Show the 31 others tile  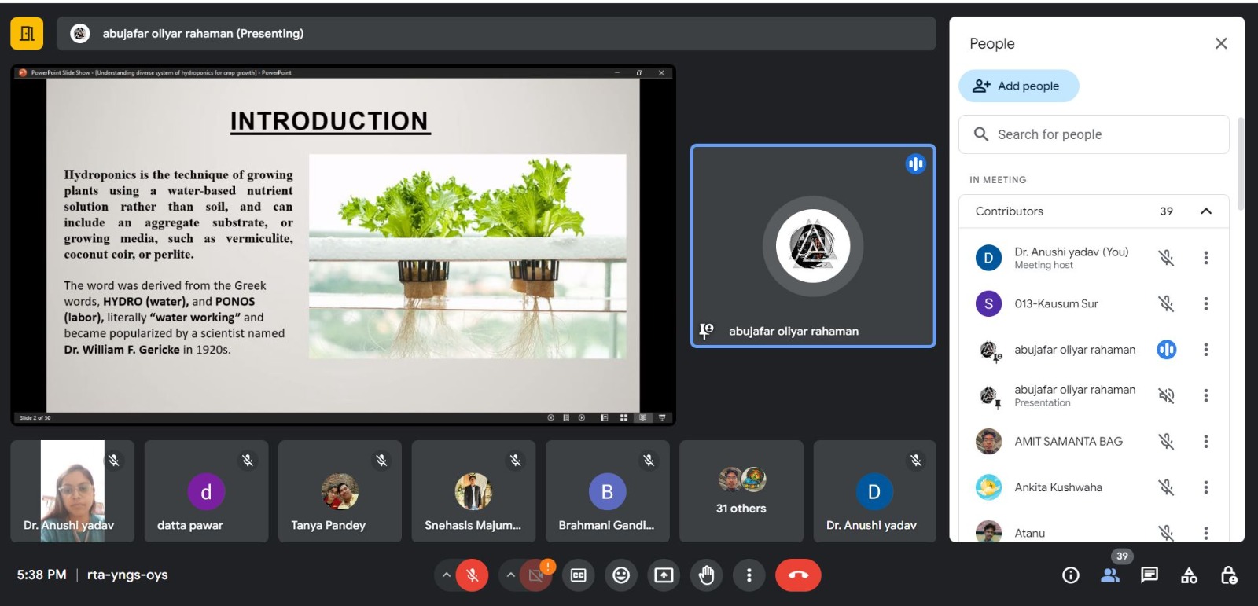pyautogui.click(x=741, y=491)
